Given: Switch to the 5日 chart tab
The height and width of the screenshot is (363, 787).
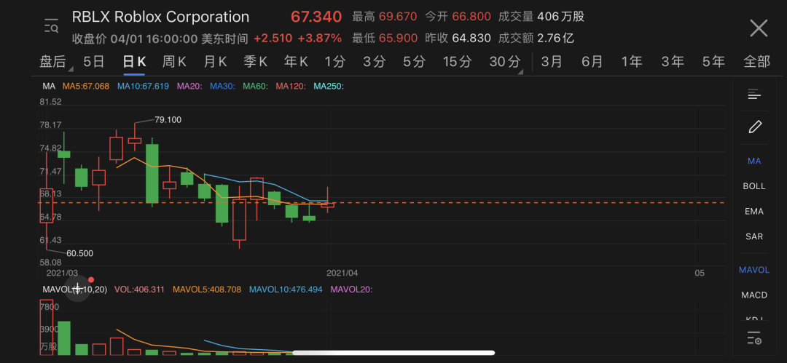Looking at the screenshot, I should [94, 62].
